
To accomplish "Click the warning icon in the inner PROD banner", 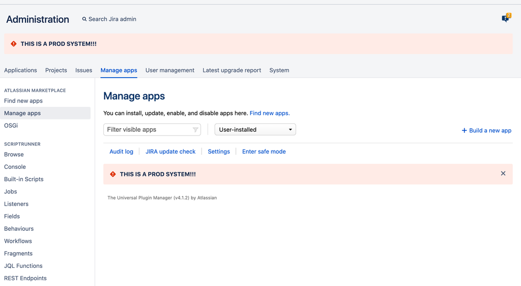I will (113, 174).
